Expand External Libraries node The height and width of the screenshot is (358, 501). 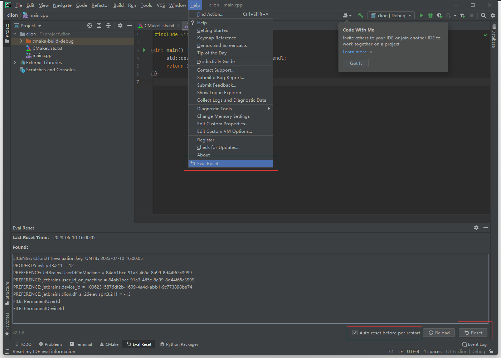[x=15, y=63]
